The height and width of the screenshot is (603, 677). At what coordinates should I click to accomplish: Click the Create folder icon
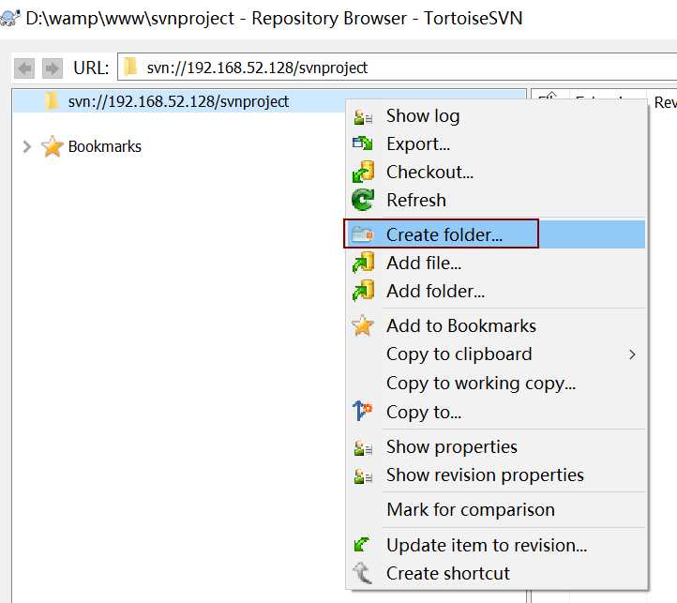363,234
